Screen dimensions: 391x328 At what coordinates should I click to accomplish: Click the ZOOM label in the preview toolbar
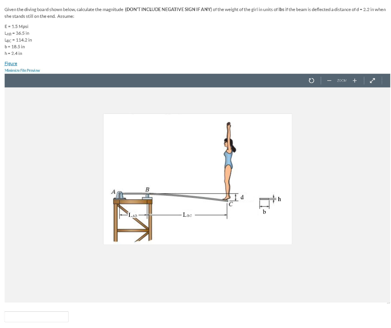click(341, 80)
